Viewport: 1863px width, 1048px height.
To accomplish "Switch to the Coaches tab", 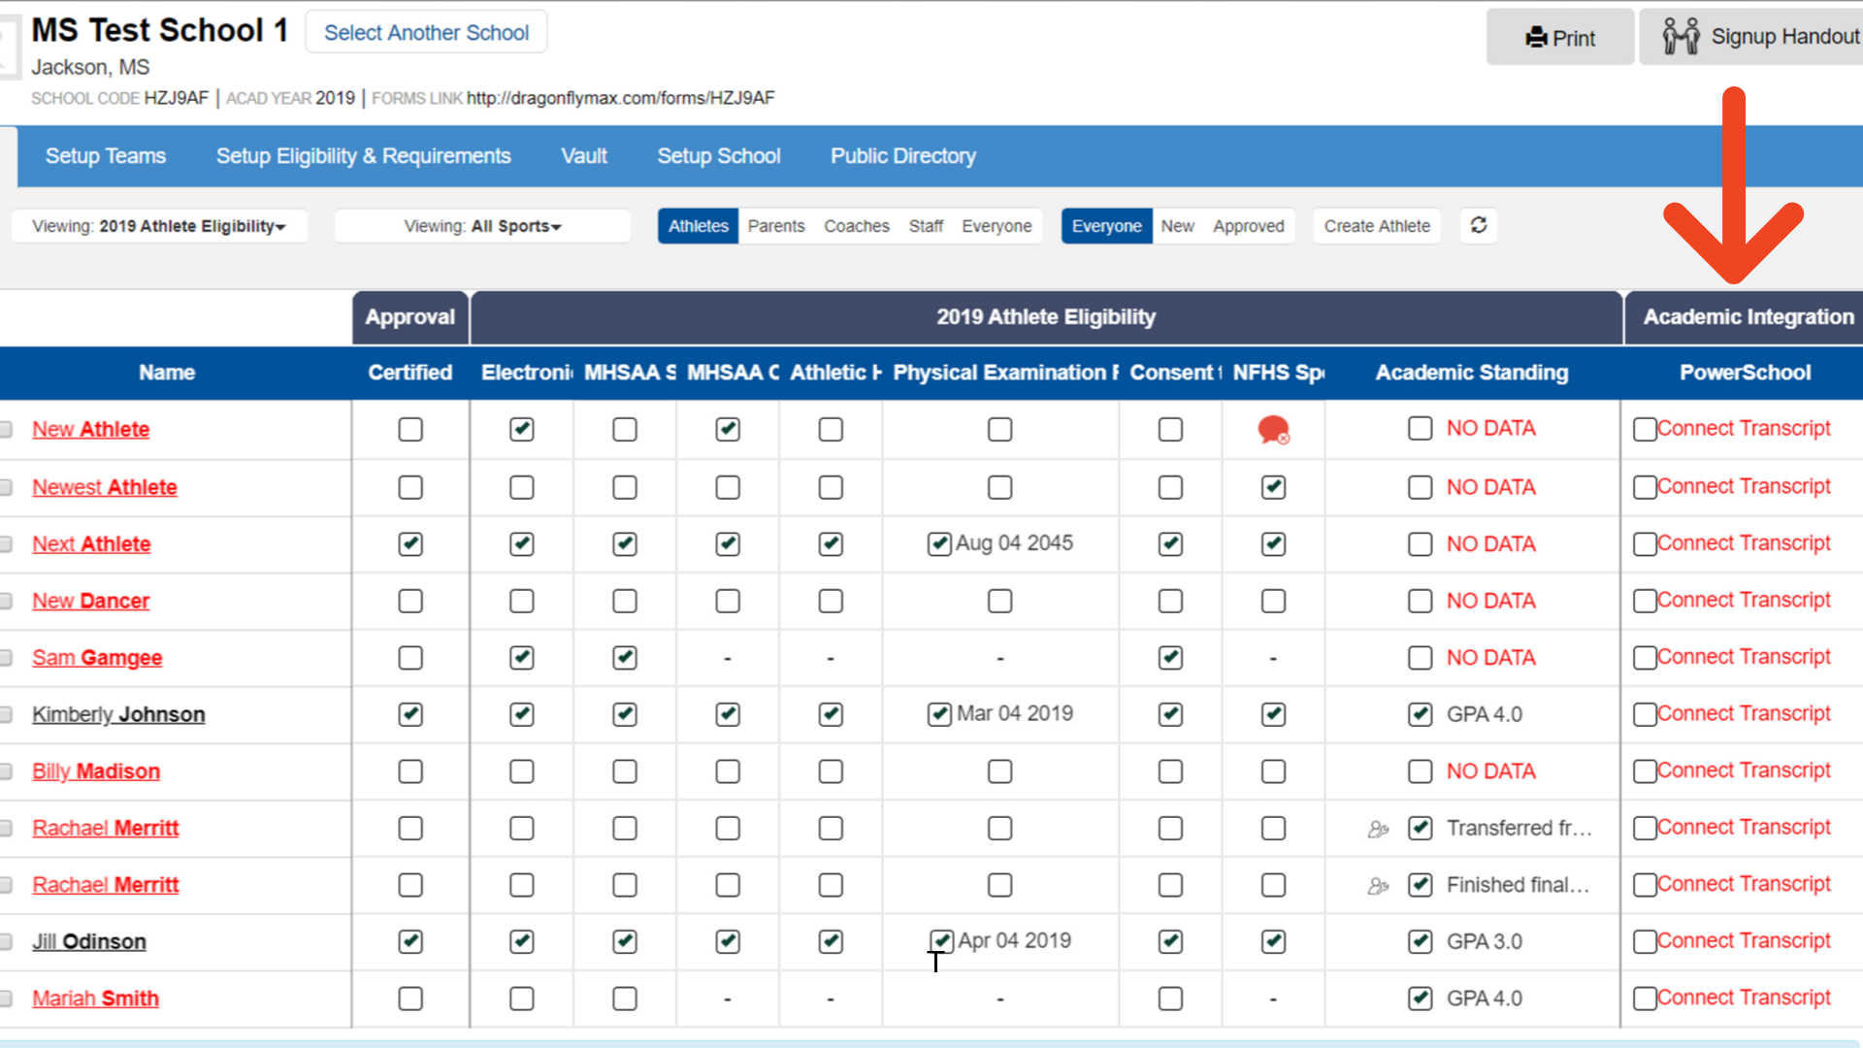I will click(856, 226).
